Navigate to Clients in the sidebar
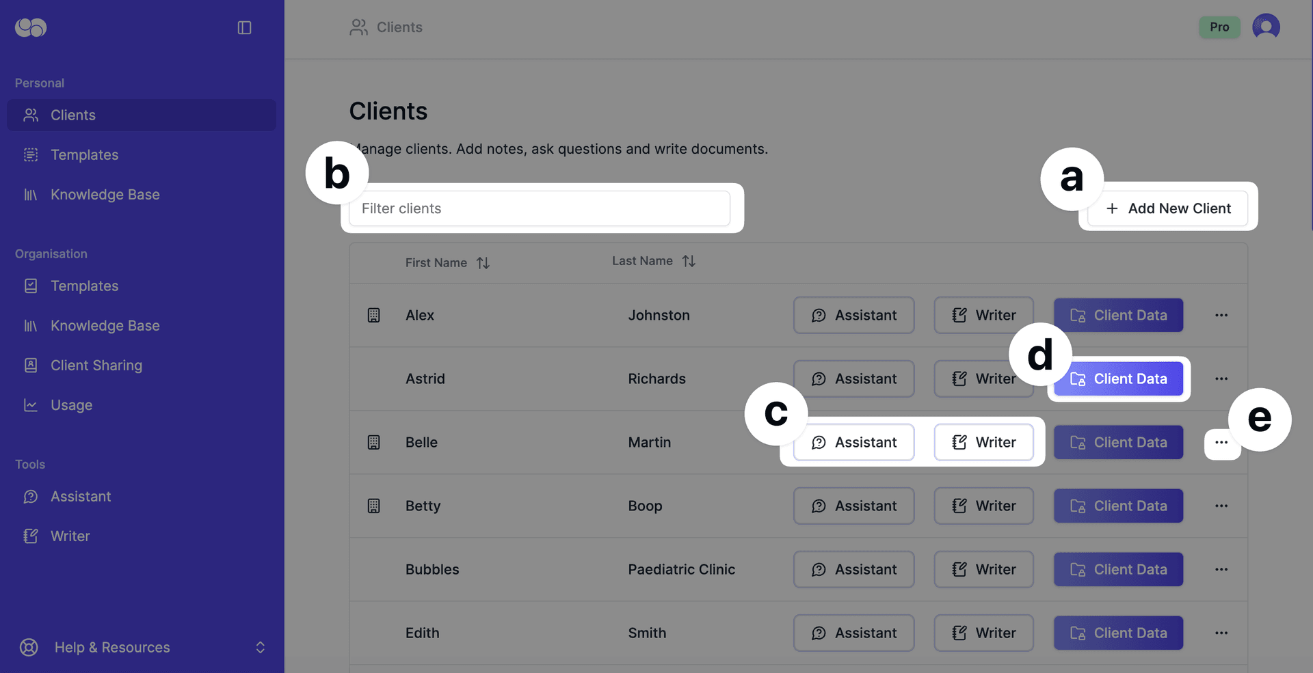 pos(72,115)
